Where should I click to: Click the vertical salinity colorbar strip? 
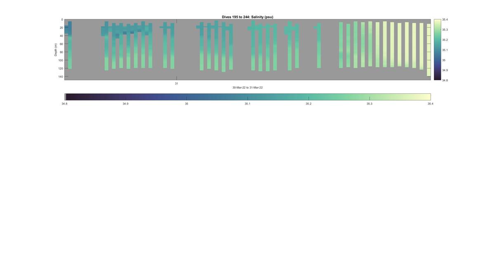click(x=437, y=50)
